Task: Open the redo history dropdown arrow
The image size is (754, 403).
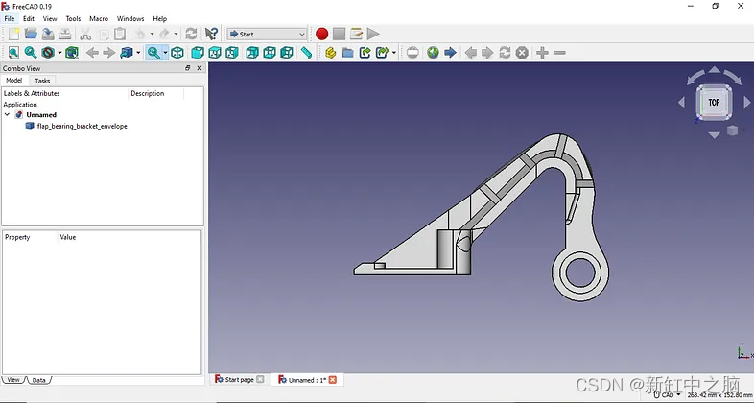Action: (x=176, y=34)
